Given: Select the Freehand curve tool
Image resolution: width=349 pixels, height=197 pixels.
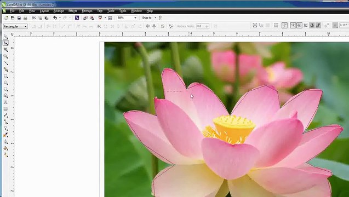Looking at the screenshot, I should pyautogui.click(x=6, y=63).
